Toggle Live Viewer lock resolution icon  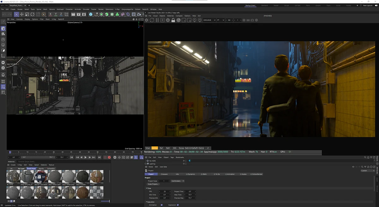[x=173, y=20]
